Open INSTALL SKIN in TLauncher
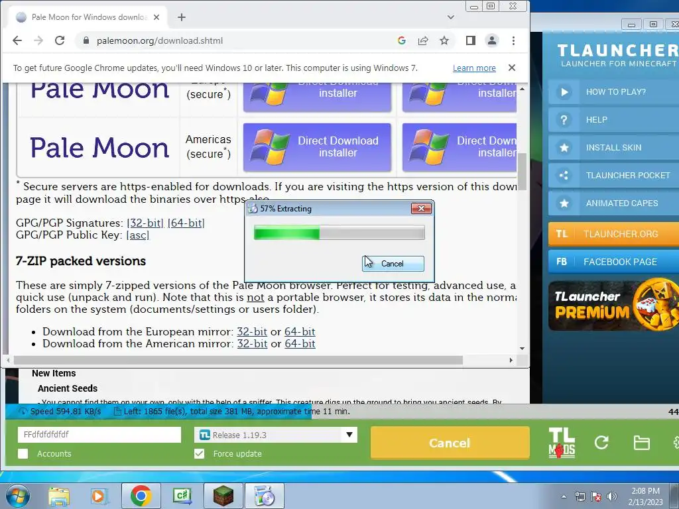 click(x=613, y=148)
